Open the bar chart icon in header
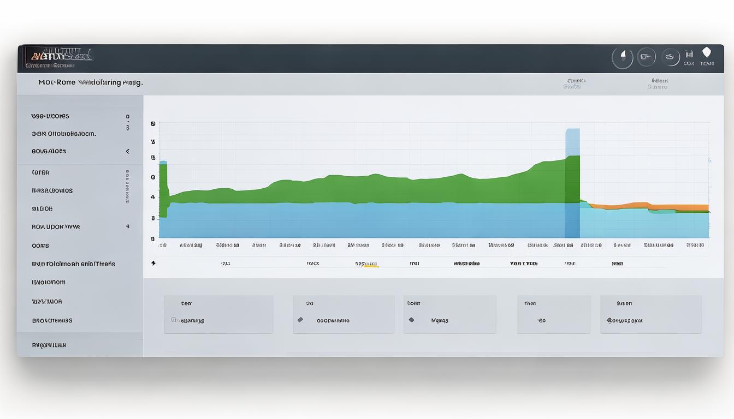This screenshot has width=734, height=419. 689,54
